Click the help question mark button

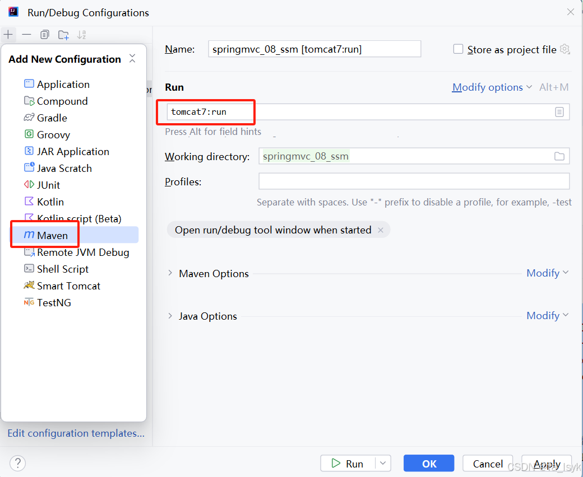point(17,463)
